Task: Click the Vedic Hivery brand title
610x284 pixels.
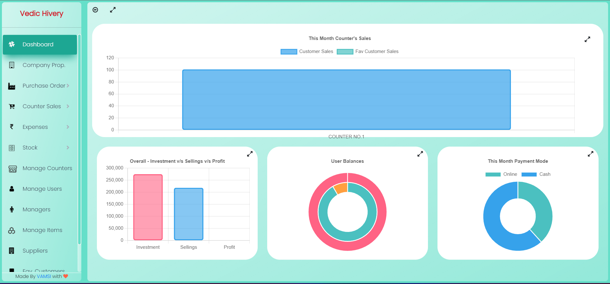Action: (42, 14)
